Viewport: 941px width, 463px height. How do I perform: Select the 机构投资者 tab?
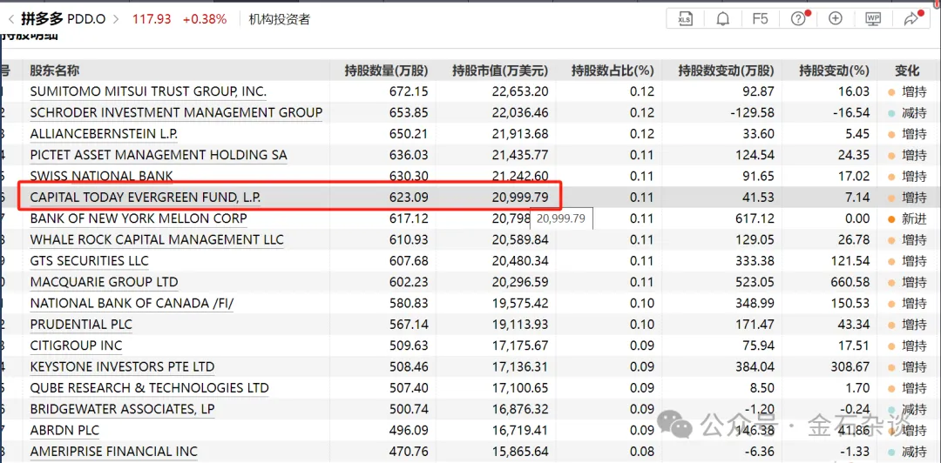click(279, 19)
